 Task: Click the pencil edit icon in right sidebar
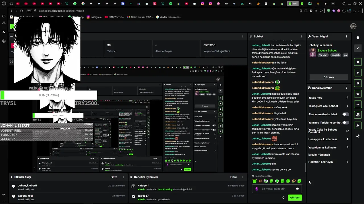click(x=358, y=48)
